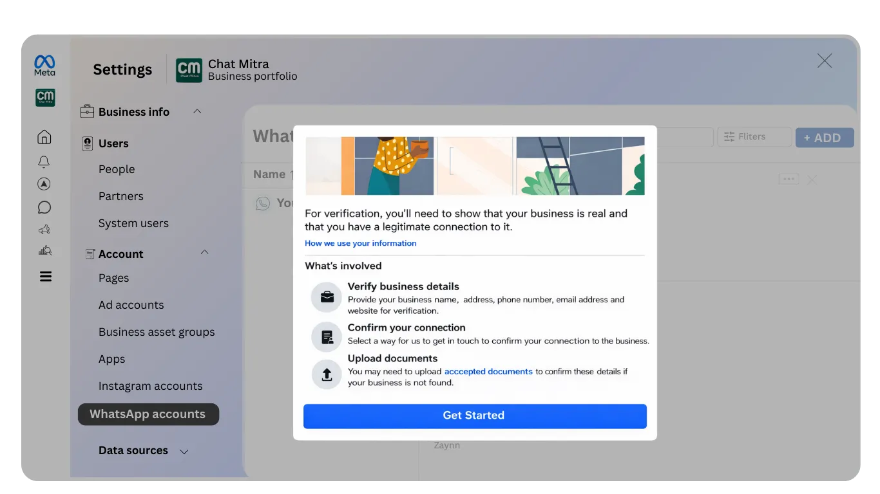Select the Chat Mitra portfolio logo icon
Screen dimensions: 880x494
45,98
